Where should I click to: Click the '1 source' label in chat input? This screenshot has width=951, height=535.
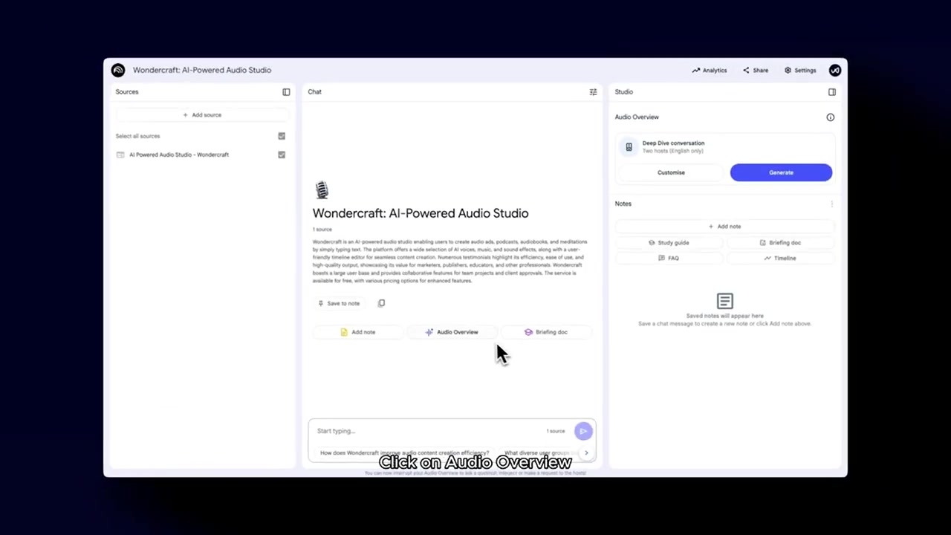tap(556, 431)
